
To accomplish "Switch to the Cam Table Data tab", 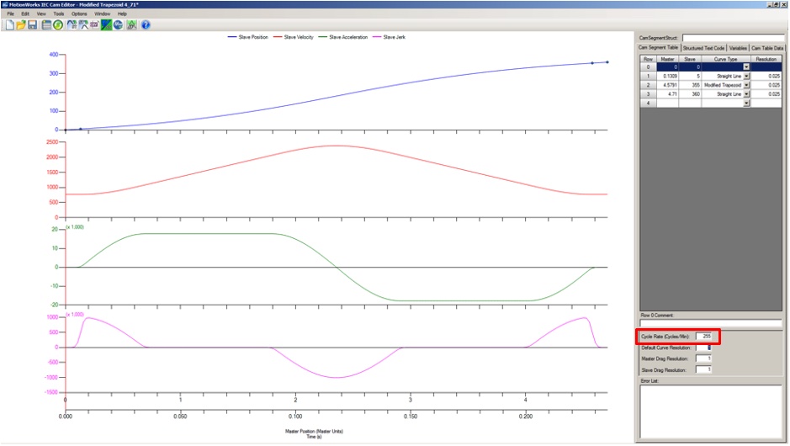I will click(x=767, y=48).
